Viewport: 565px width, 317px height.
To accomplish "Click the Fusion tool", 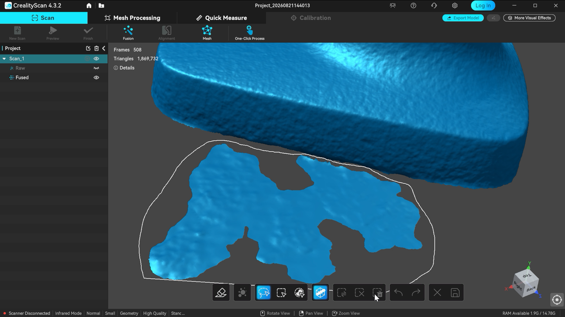I will coord(128,33).
